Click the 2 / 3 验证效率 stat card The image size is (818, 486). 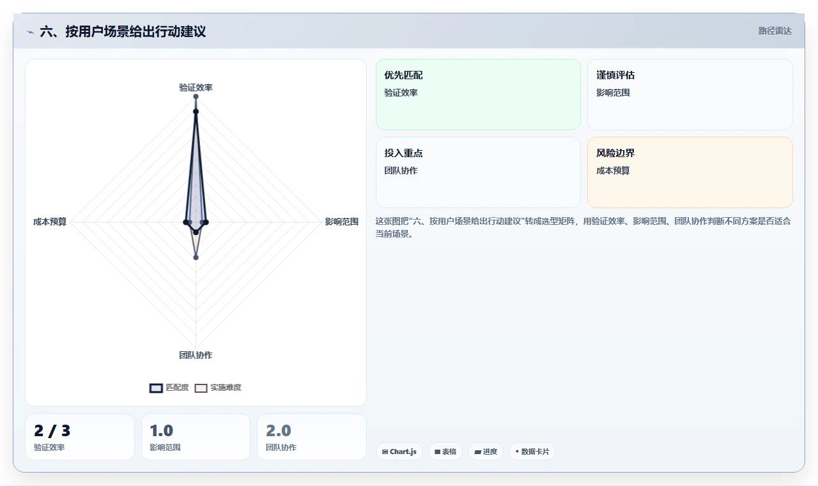[x=80, y=437]
